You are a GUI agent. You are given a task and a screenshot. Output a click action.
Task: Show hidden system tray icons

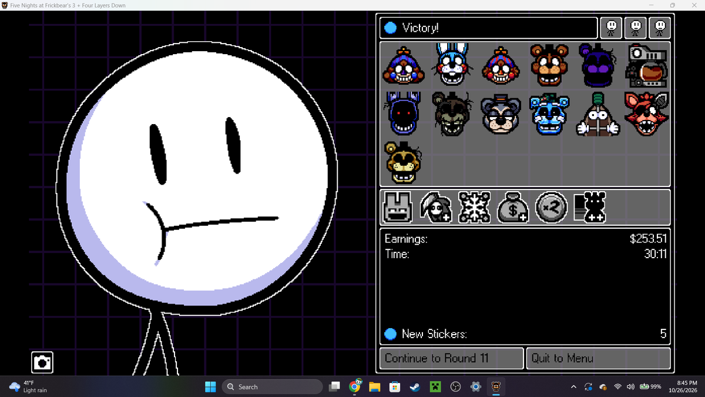pyautogui.click(x=573, y=386)
